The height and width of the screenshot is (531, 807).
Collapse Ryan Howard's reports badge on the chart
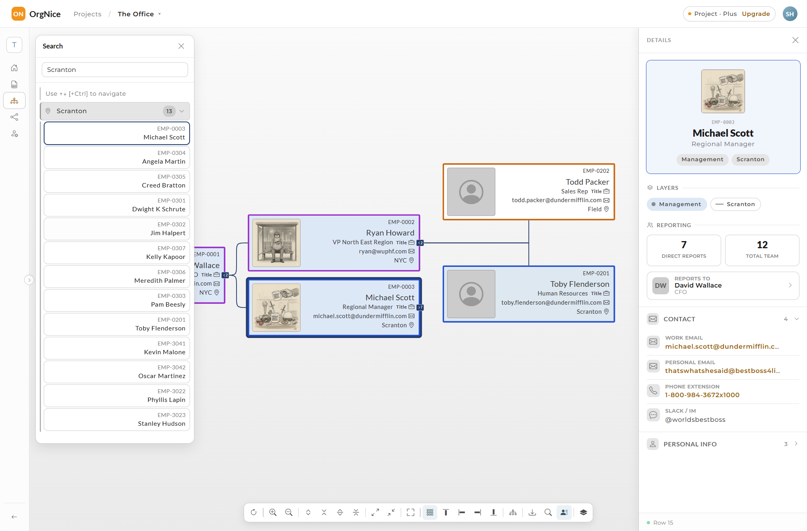coord(420,243)
